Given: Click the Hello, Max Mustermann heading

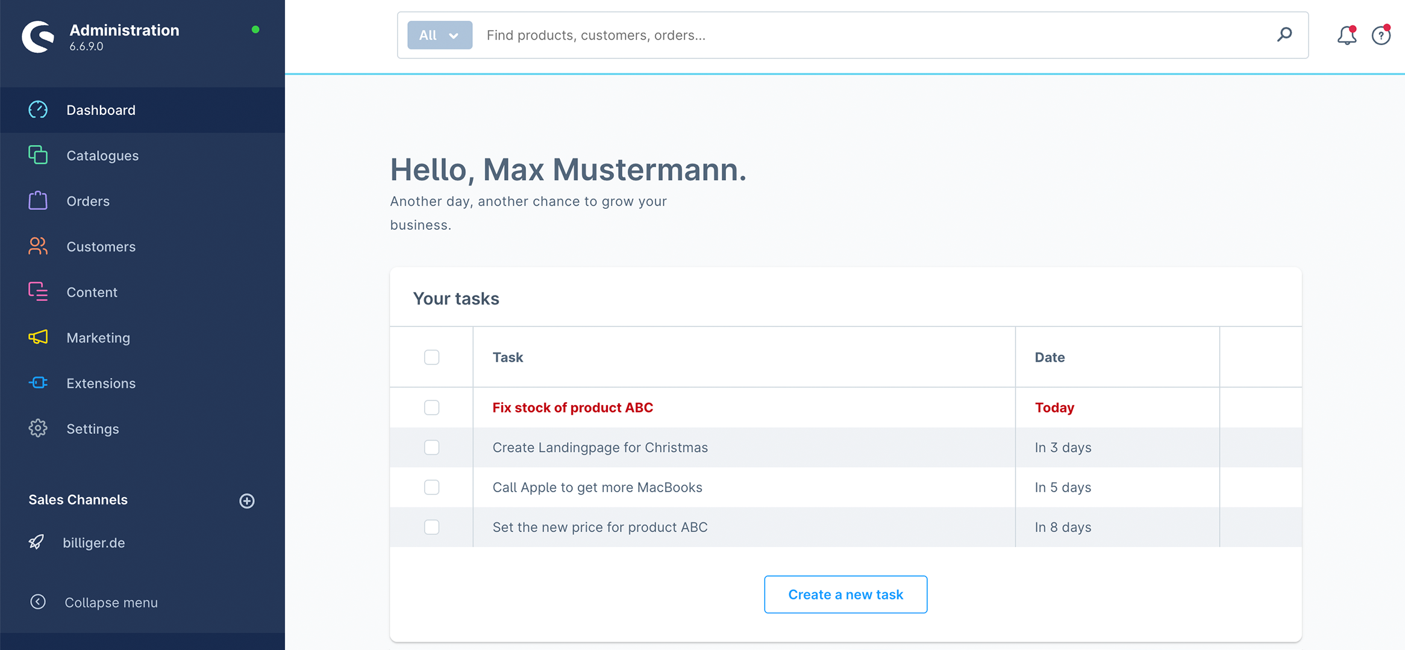Looking at the screenshot, I should click(568, 170).
